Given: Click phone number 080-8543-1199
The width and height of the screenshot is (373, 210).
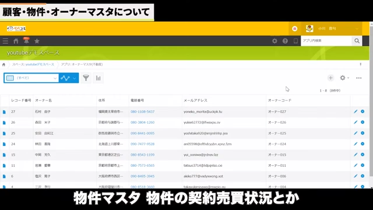Looking at the screenshot, I should [x=142, y=155].
